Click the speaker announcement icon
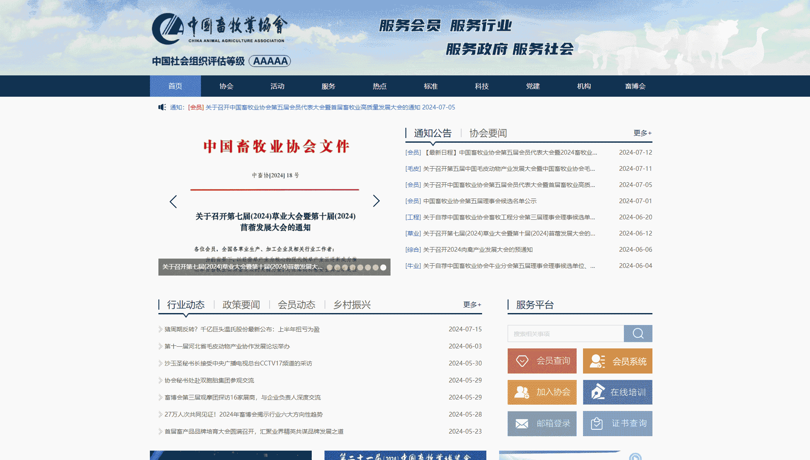This screenshot has width=810, height=460. 162,107
